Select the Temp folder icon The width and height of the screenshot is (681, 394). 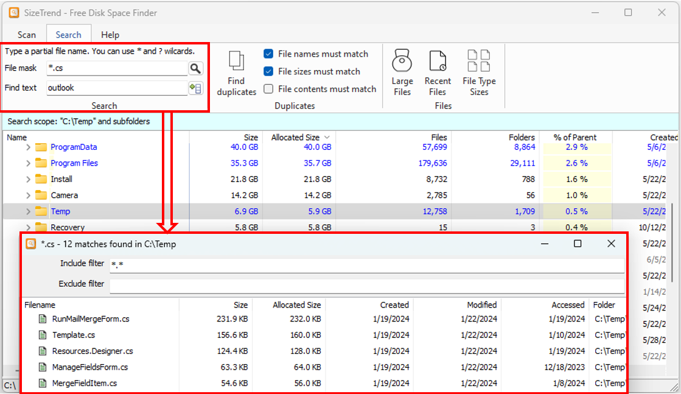coord(41,211)
